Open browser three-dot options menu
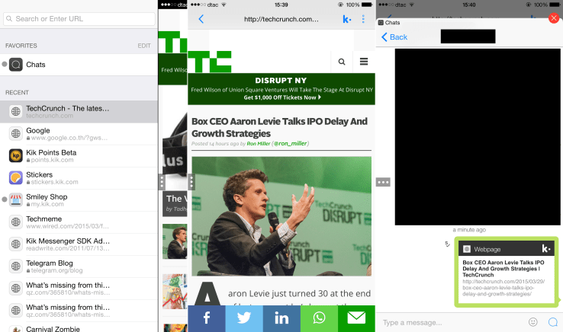This screenshot has width=563, height=332. click(363, 18)
